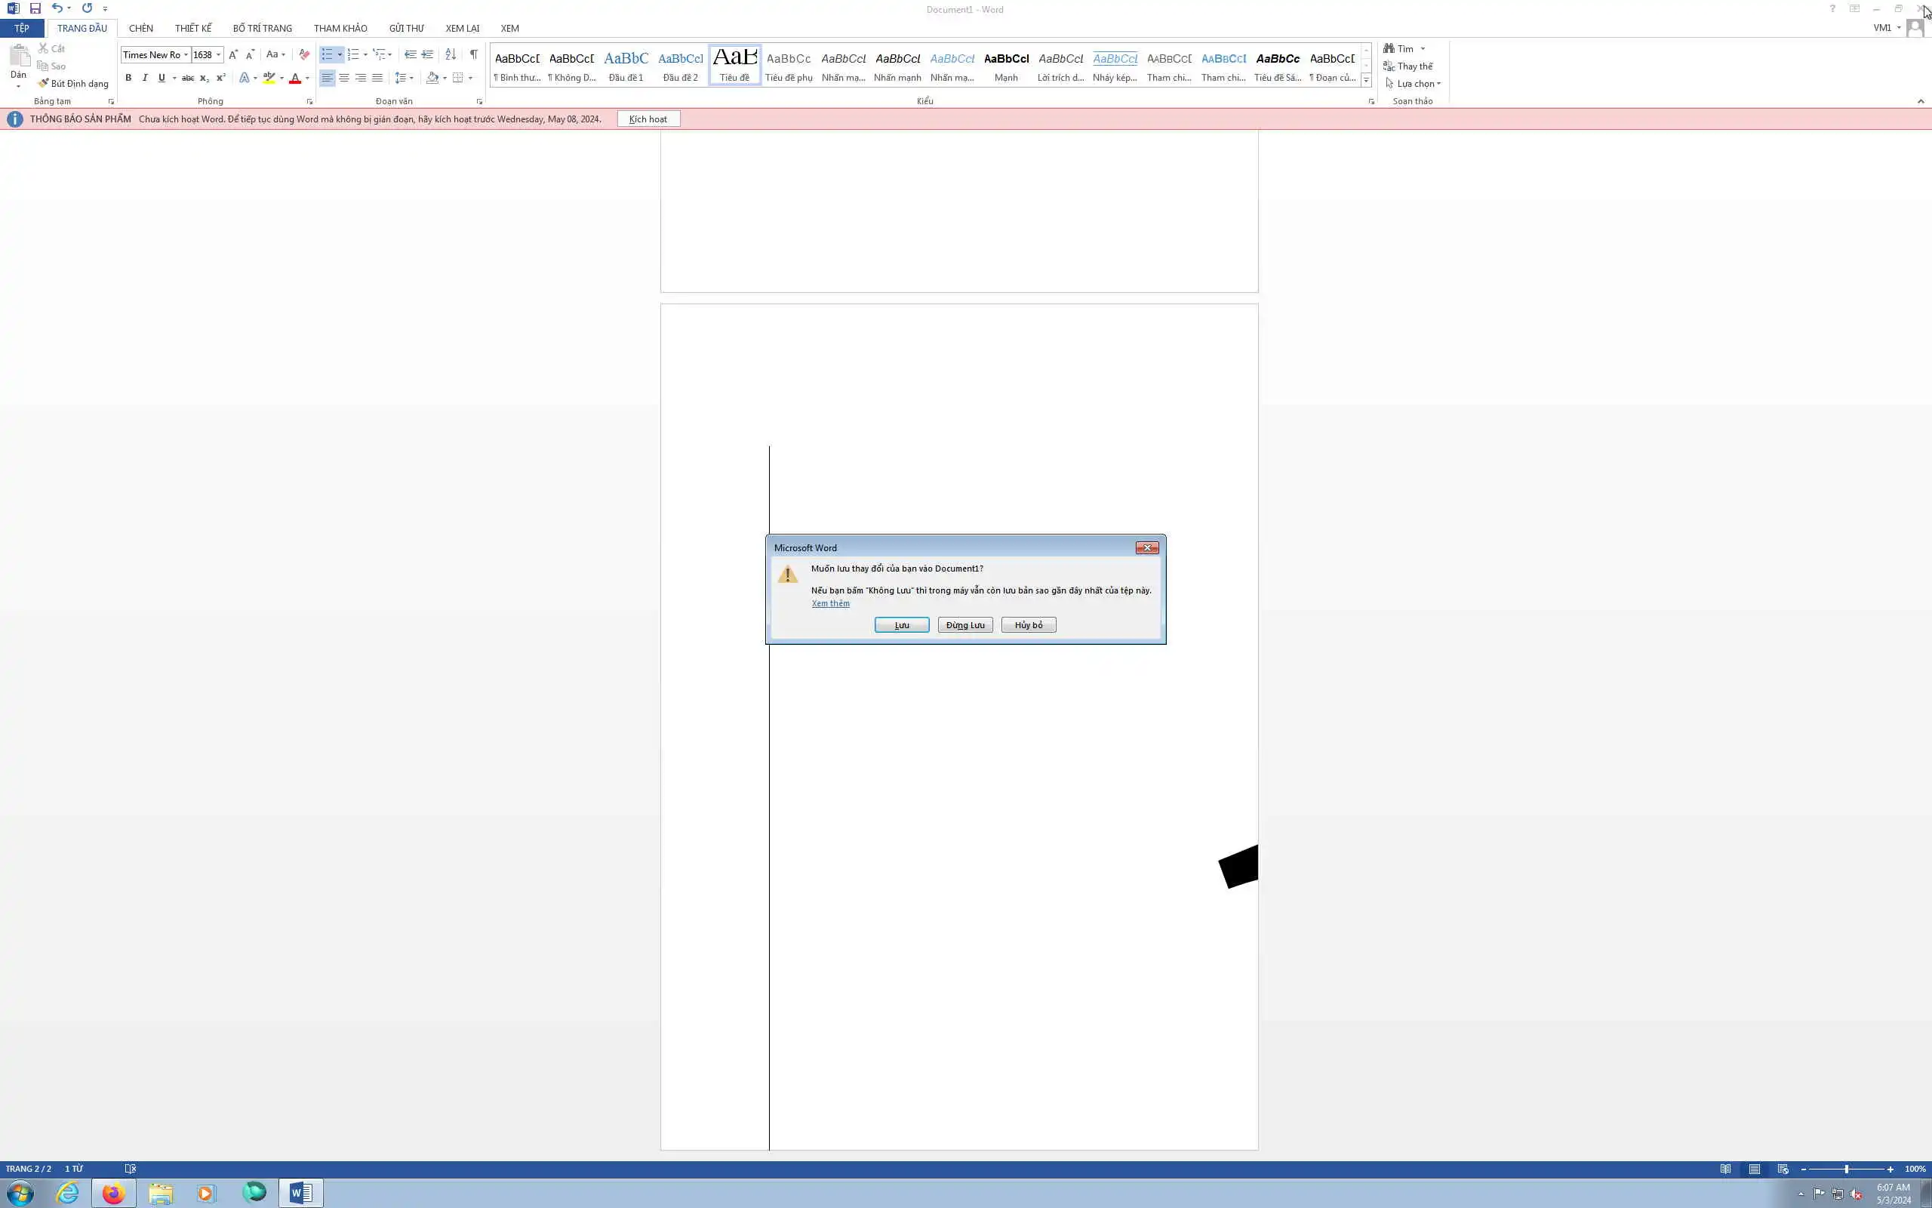Toggle show paragraph marks pilcrow
The height and width of the screenshot is (1208, 1932).
[x=473, y=54]
